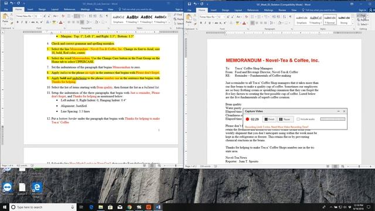Click zoom slider in right Word status bar
Viewport: 375px width, 211px height.
click(x=359, y=166)
